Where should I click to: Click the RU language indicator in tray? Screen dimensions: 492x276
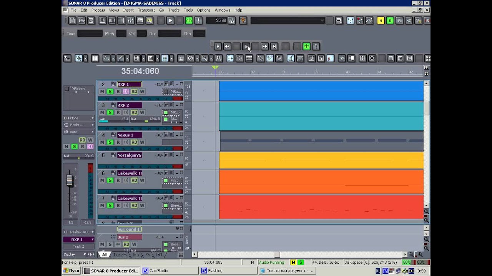point(378,271)
